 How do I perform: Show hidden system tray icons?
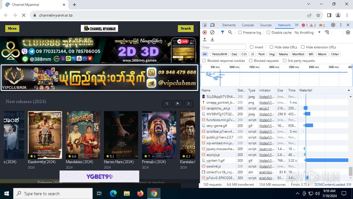[x=297, y=193]
